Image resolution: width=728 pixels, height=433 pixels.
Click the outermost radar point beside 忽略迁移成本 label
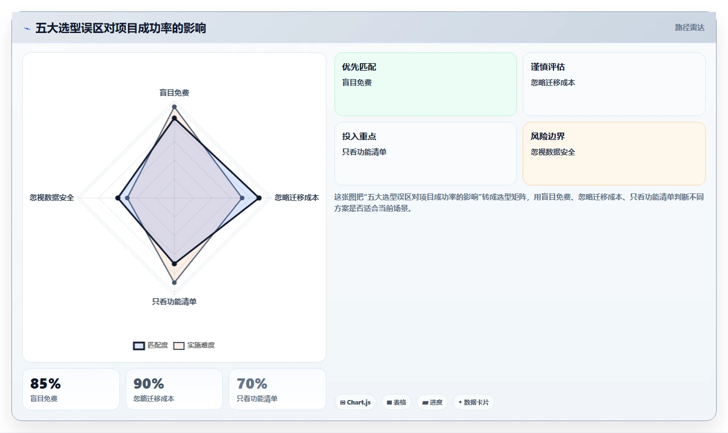pos(259,198)
